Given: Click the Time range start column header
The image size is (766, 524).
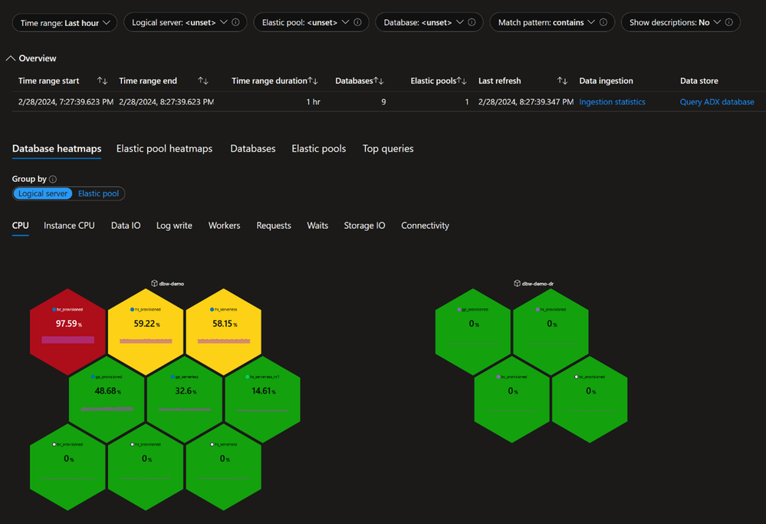Looking at the screenshot, I should [x=49, y=81].
